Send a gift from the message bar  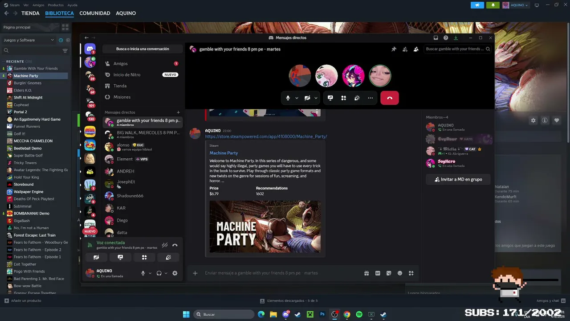(x=366, y=273)
